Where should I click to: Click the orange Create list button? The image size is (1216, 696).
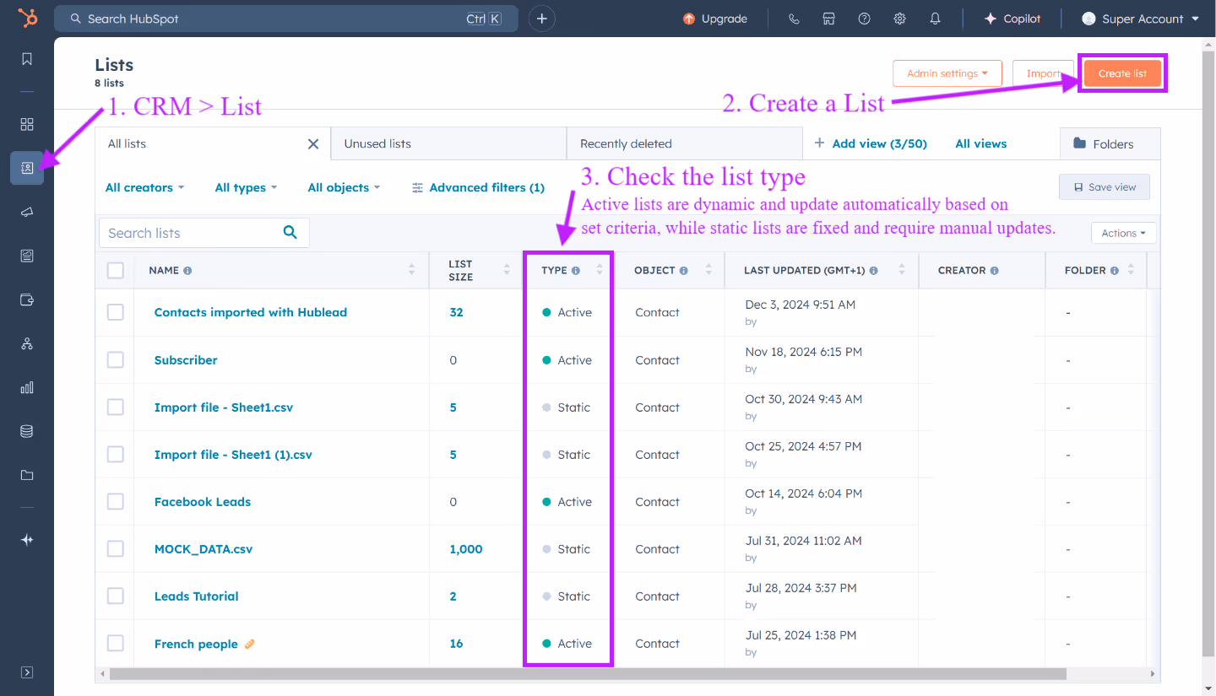click(x=1122, y=73)
